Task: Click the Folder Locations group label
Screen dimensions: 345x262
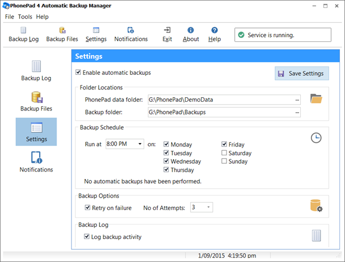Action: tap(101, 88)
